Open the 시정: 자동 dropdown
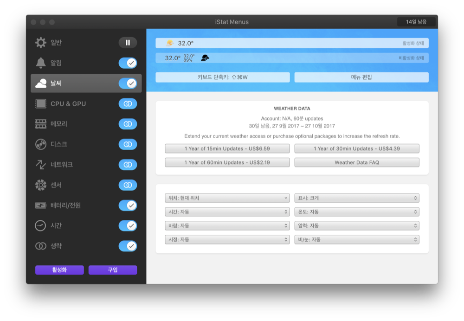 [x=227, y=239]
